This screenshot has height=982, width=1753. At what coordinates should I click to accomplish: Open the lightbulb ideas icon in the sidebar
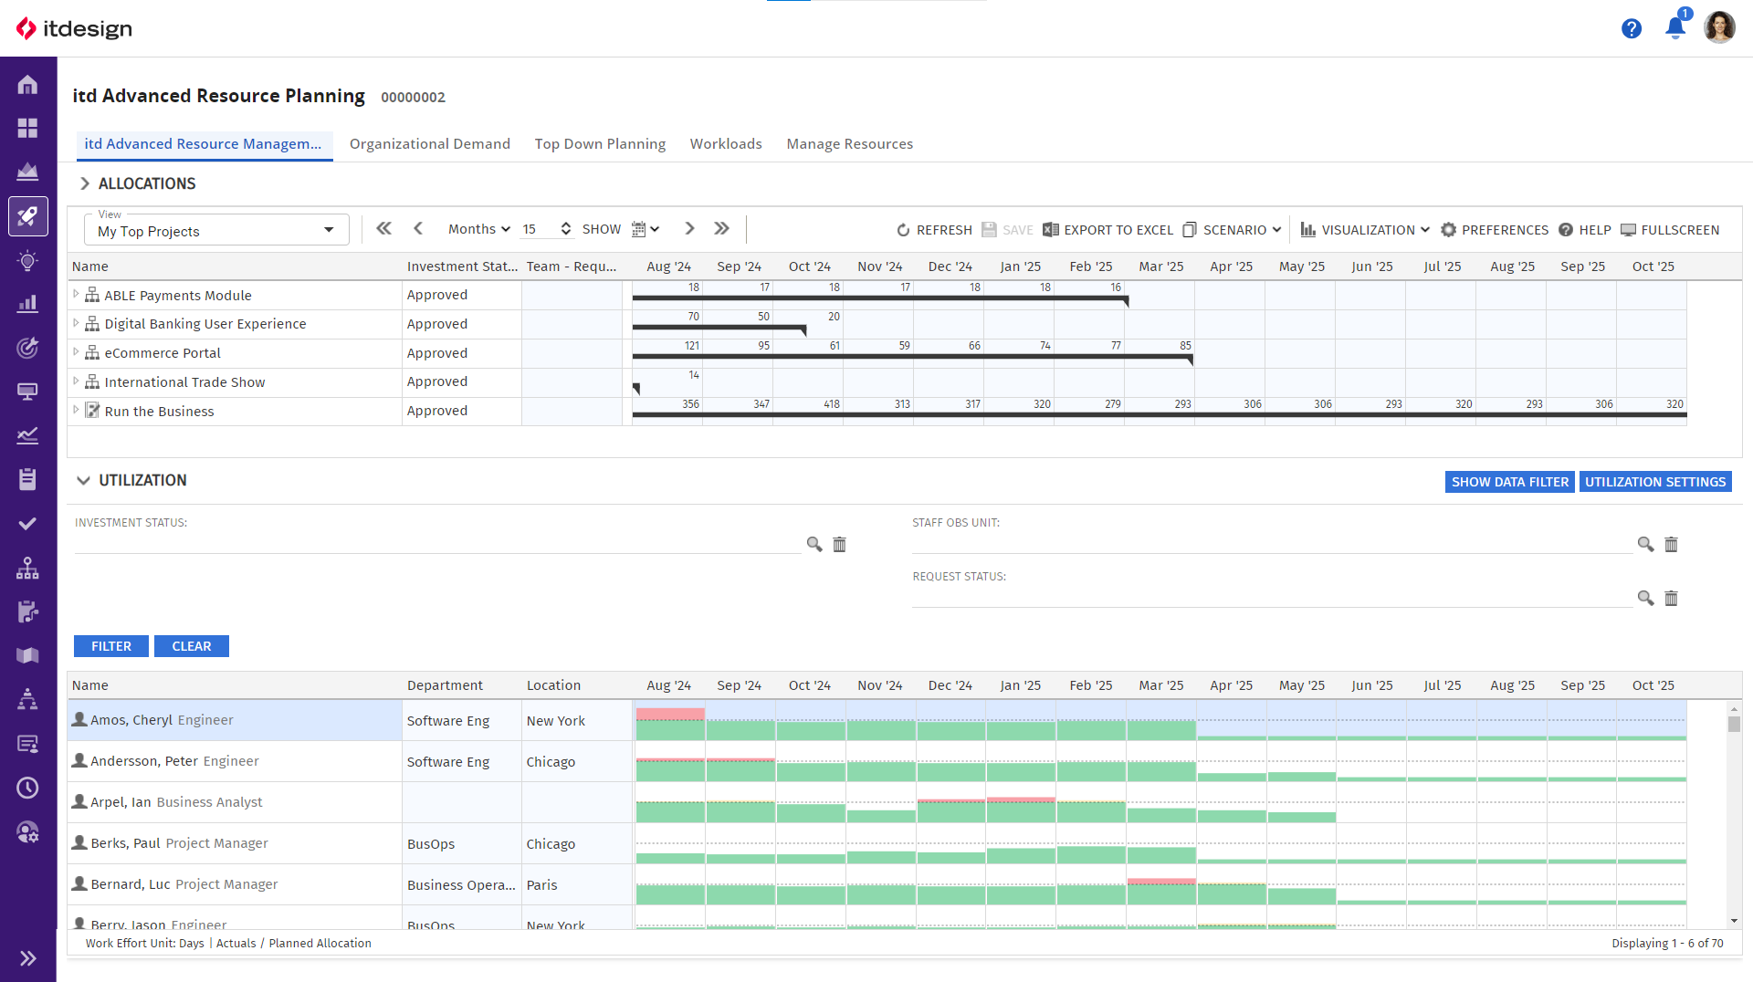[x=27, y=261]
